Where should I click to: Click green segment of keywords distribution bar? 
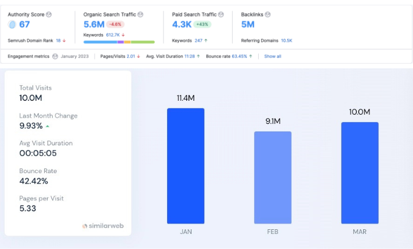[x=143, y=42]
